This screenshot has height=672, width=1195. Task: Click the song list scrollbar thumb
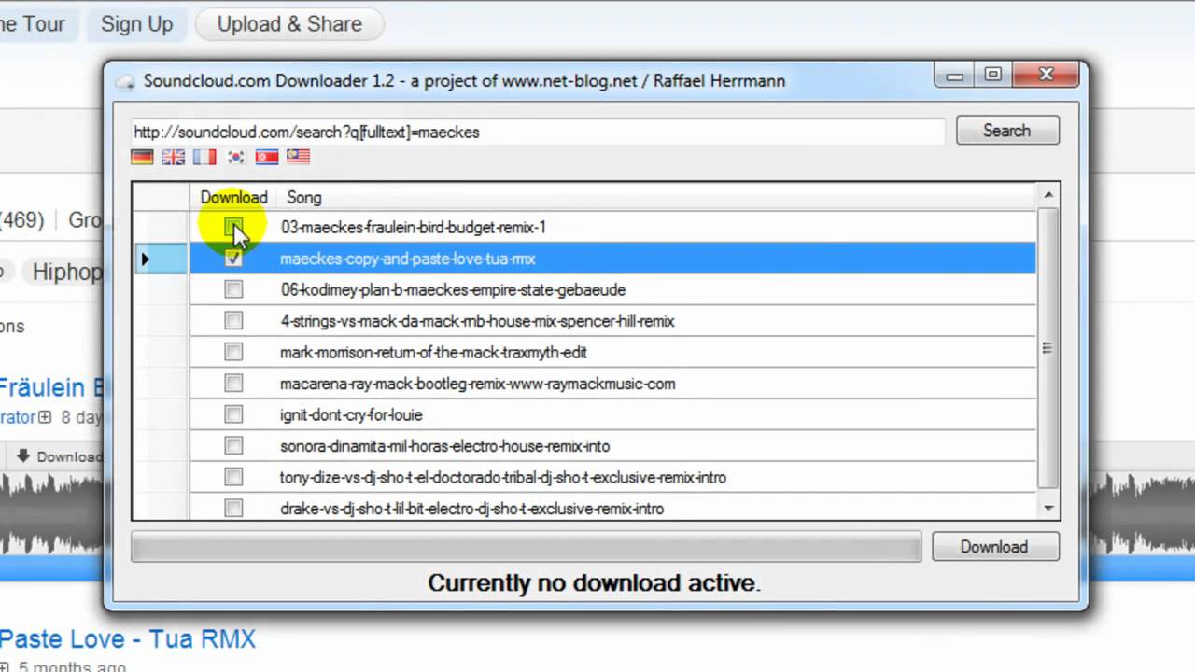1048,347
